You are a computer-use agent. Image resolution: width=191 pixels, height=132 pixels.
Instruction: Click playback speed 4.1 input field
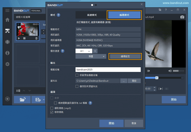coord(84,51)
